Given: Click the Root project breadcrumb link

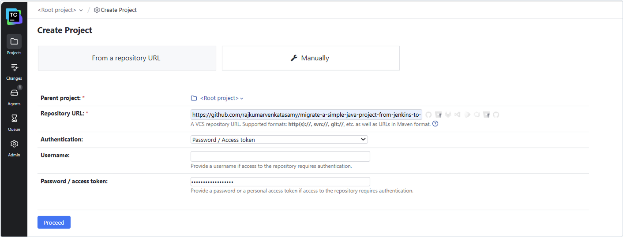Looking at the screenshot, I should [57, 10].
